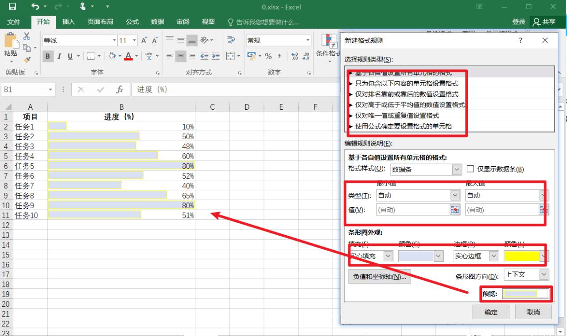Image resolution: width=567 pixels, height=336 pixels.
Task: Click the Wrap Text icon
Action: [x=230, y=40]
